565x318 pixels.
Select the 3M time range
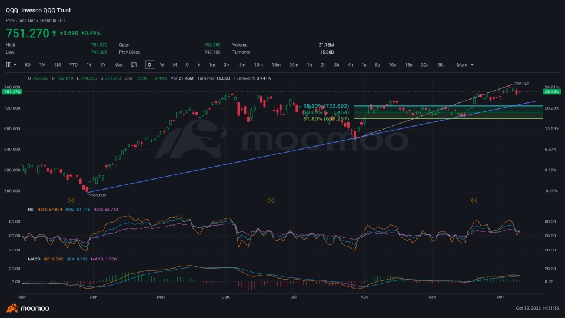[x=57, y=65]
